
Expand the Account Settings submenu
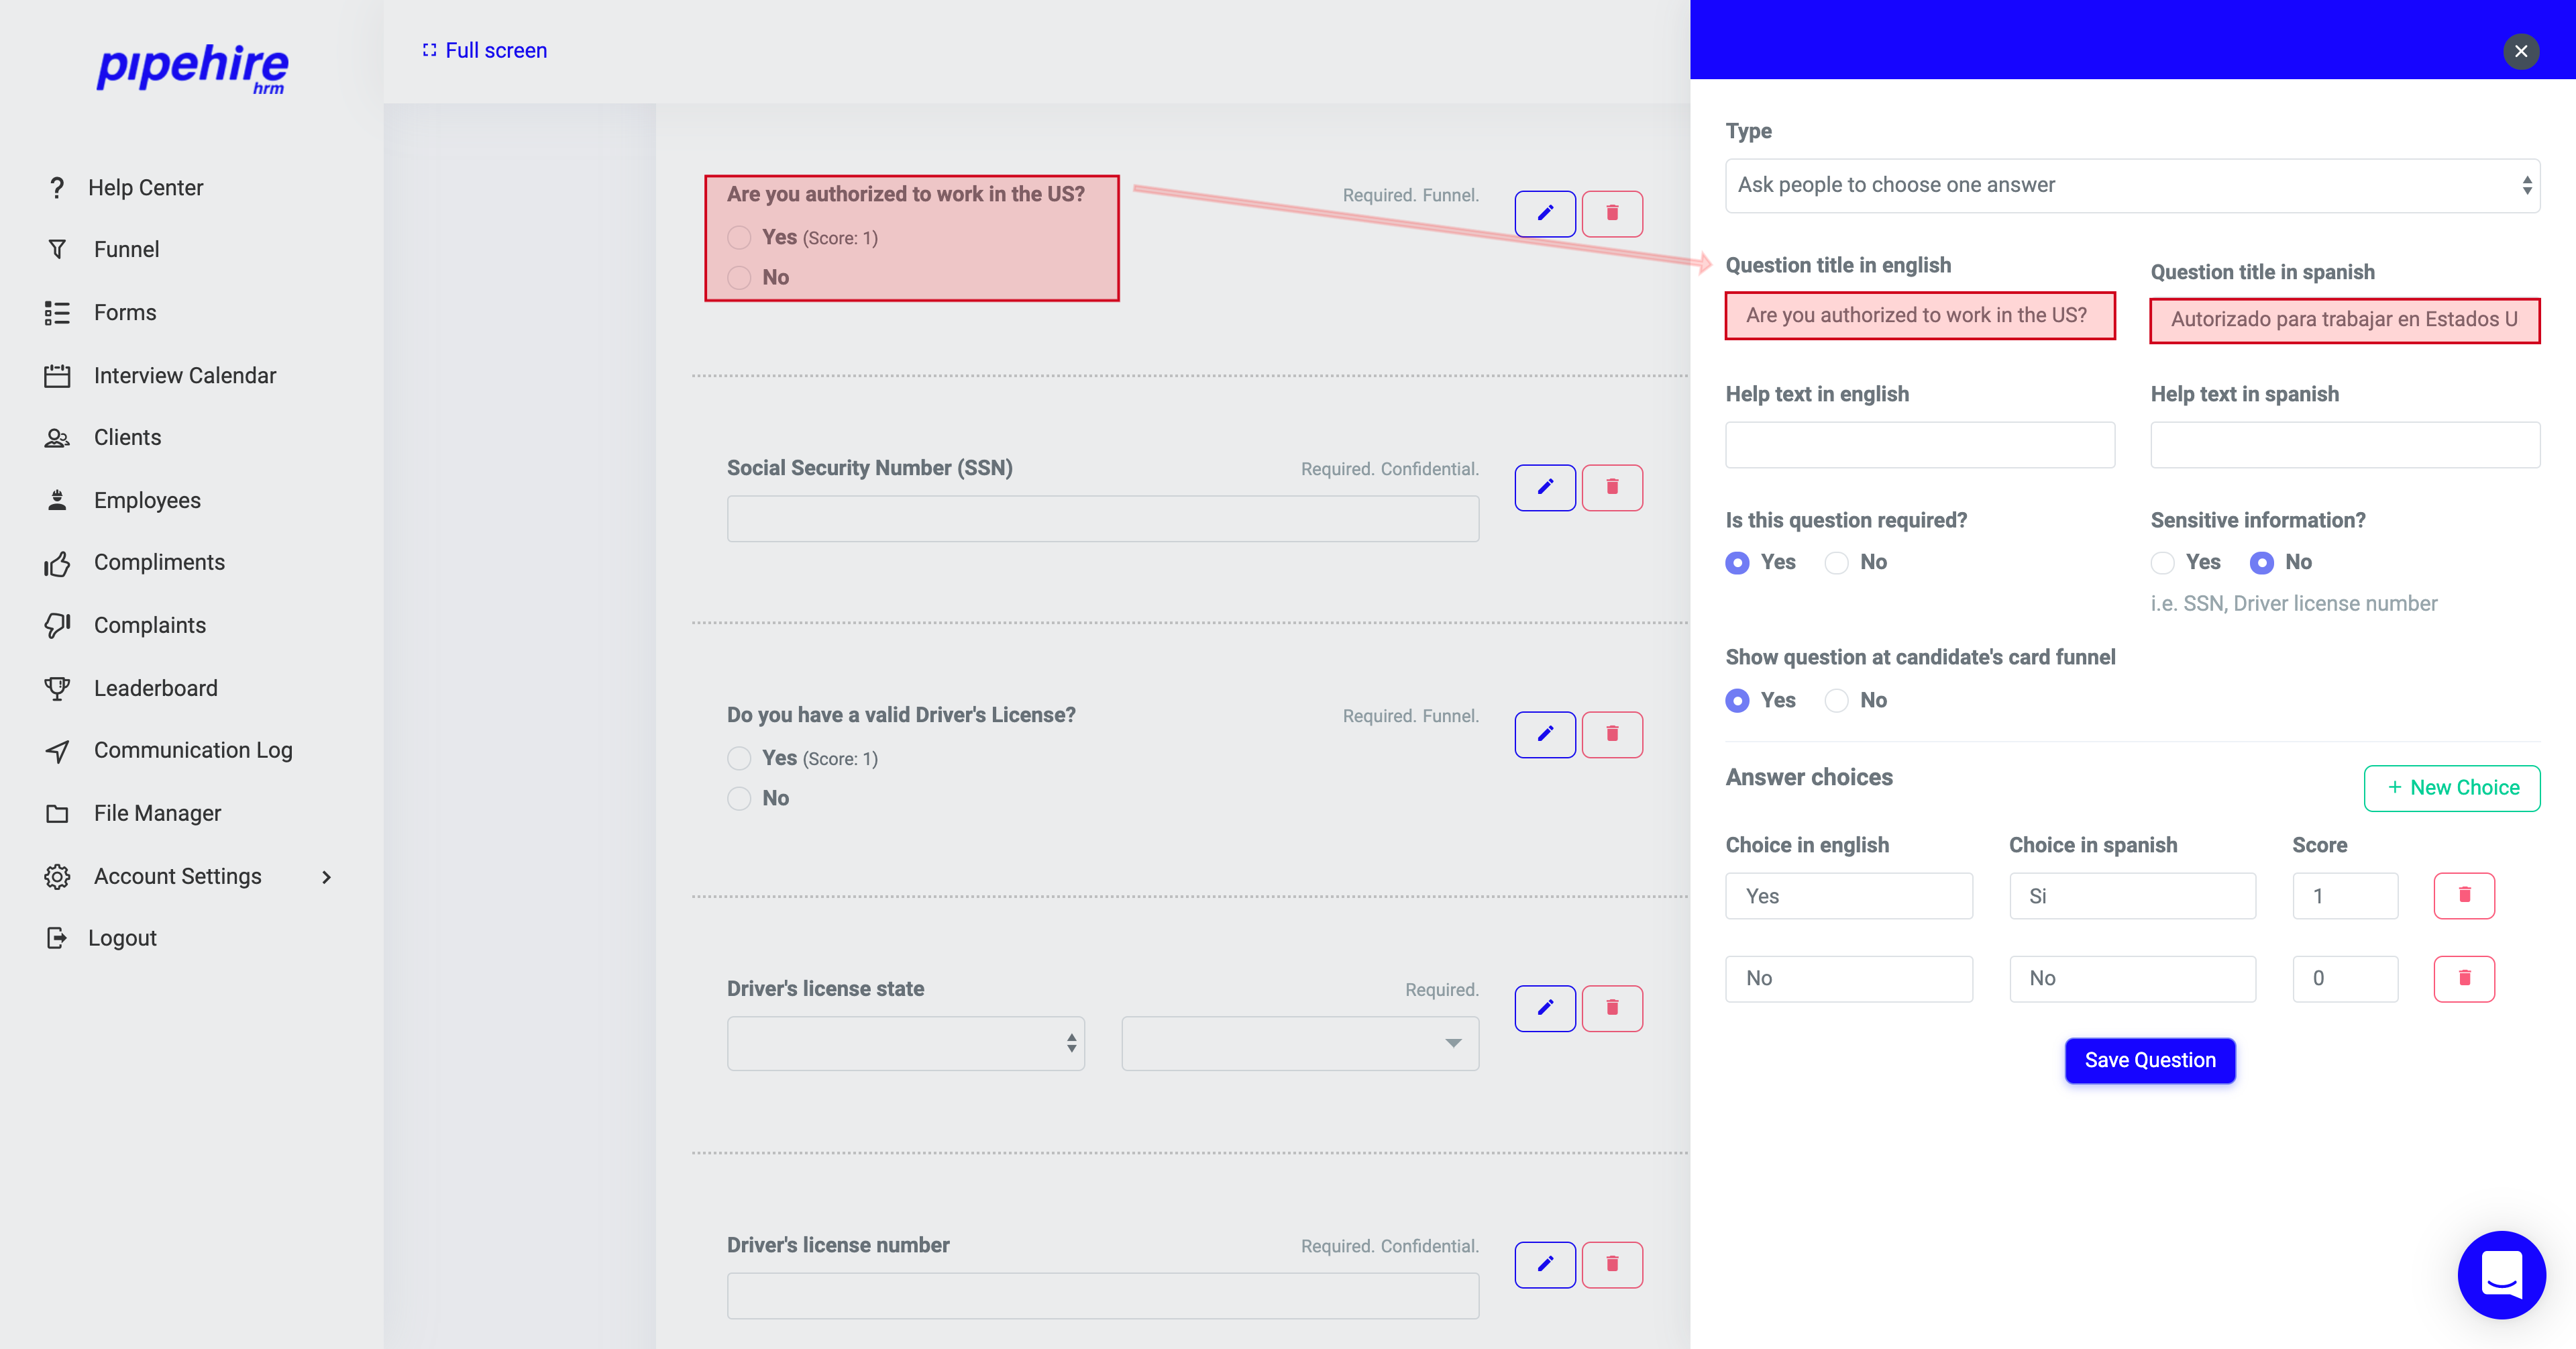coord(326,877)
